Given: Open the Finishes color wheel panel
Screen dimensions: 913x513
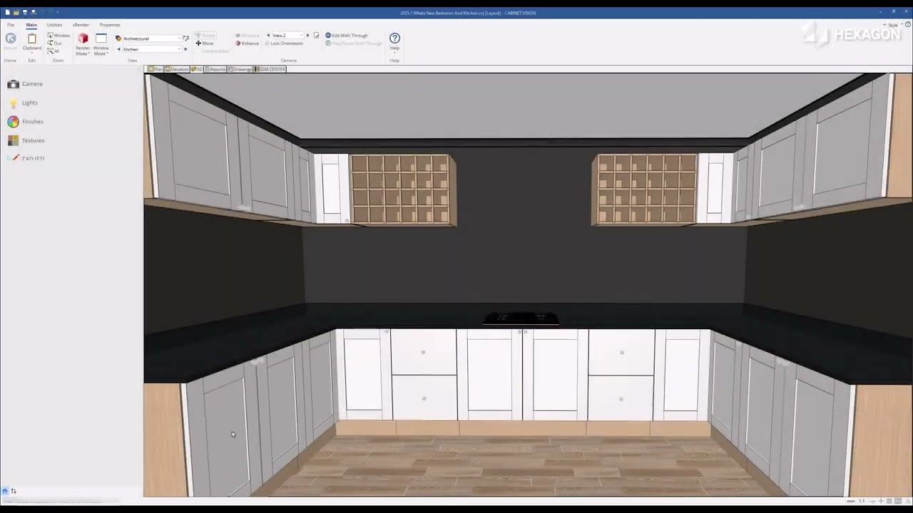Looking at the screenshot, I should click(26, 122).
